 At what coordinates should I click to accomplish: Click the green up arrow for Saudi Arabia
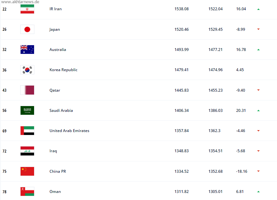point(258,111)
